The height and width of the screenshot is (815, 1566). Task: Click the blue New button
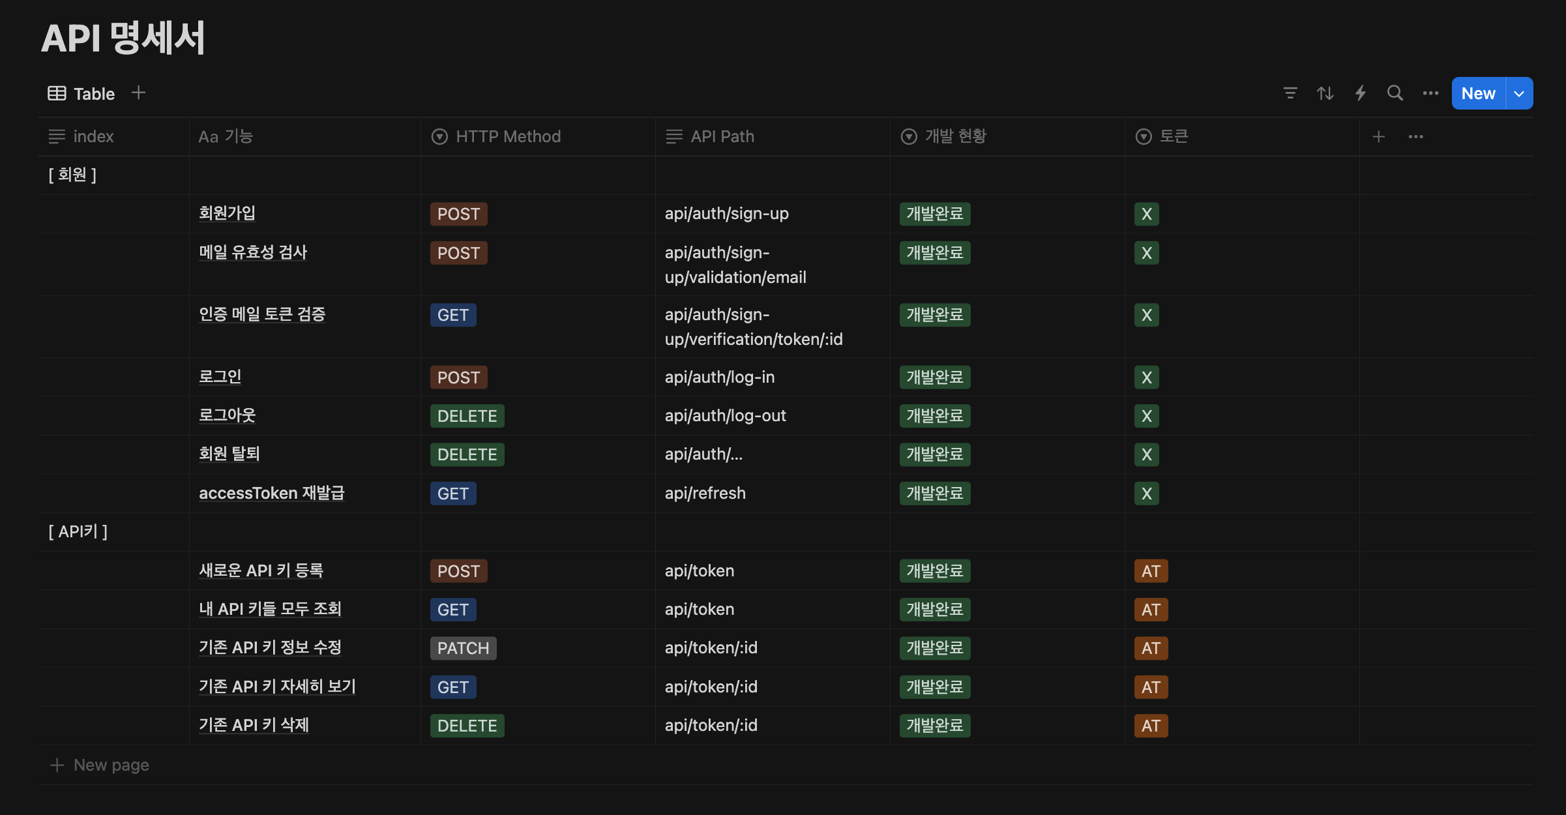coord(1478,93)
